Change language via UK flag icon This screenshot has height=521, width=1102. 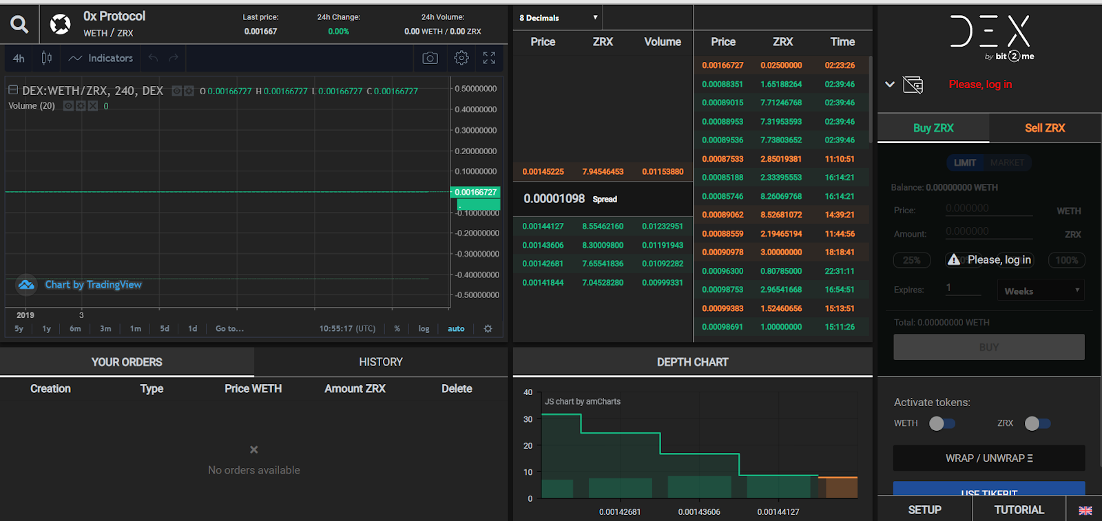(x=1085, y=511)
